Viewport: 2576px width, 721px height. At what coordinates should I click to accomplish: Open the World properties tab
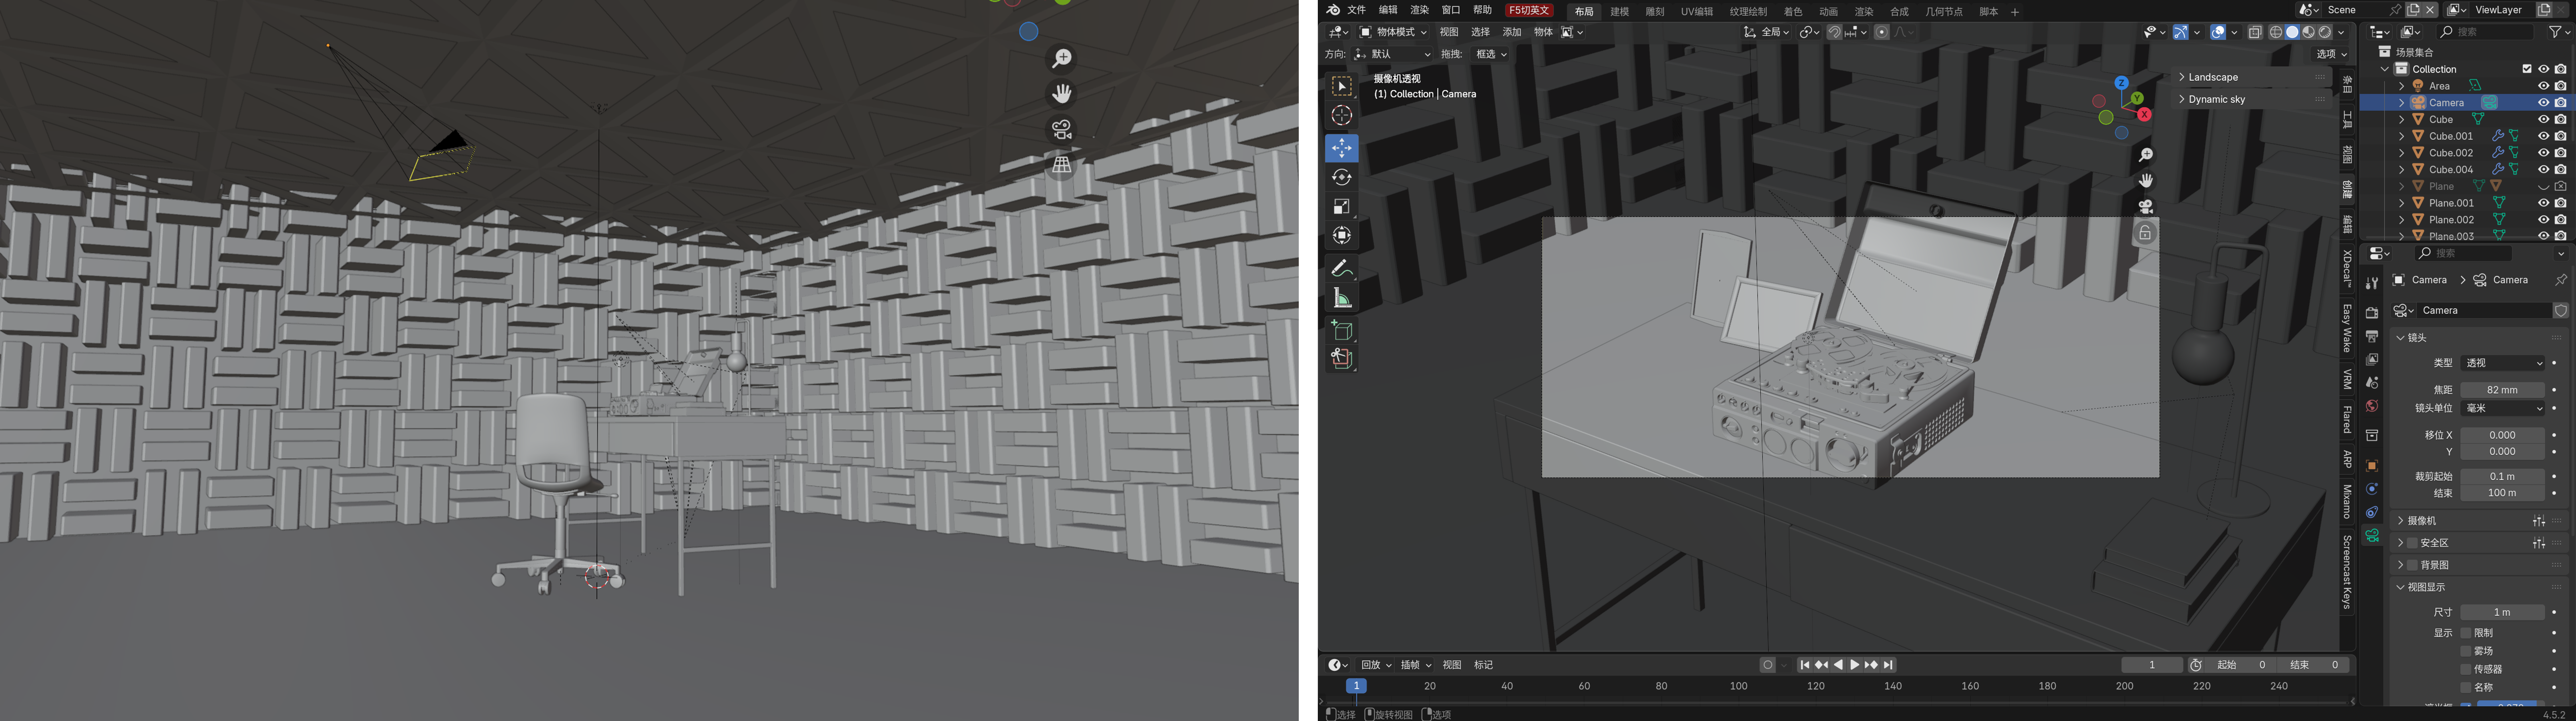click(2371, 406)
